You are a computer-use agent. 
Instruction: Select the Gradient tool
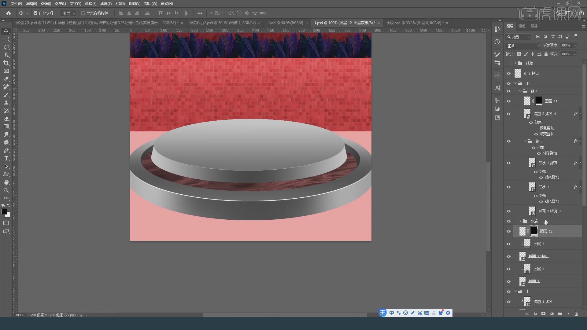tap(6, 127)
